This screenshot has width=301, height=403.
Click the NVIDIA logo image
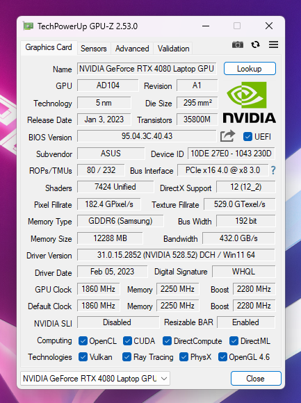click(x=249, y=102)
